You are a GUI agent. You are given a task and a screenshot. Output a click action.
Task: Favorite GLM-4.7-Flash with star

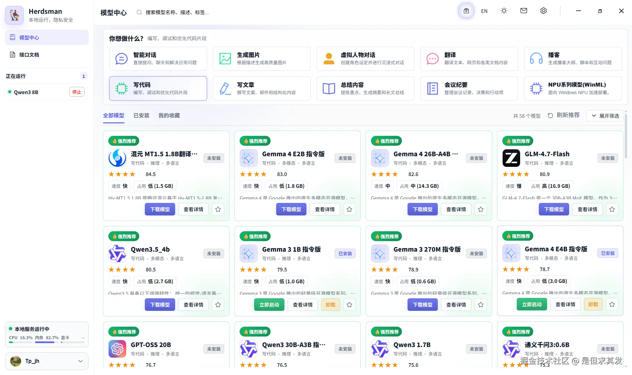612,209
